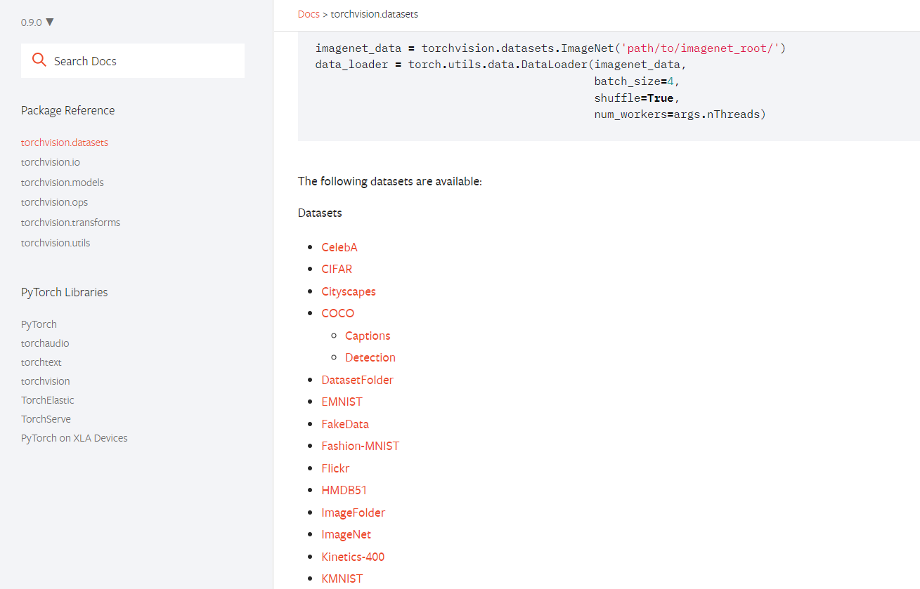Screen dimensions: 920x589
Task: Open PyTorch on XLA Devices link
Action: coord(74,438)
